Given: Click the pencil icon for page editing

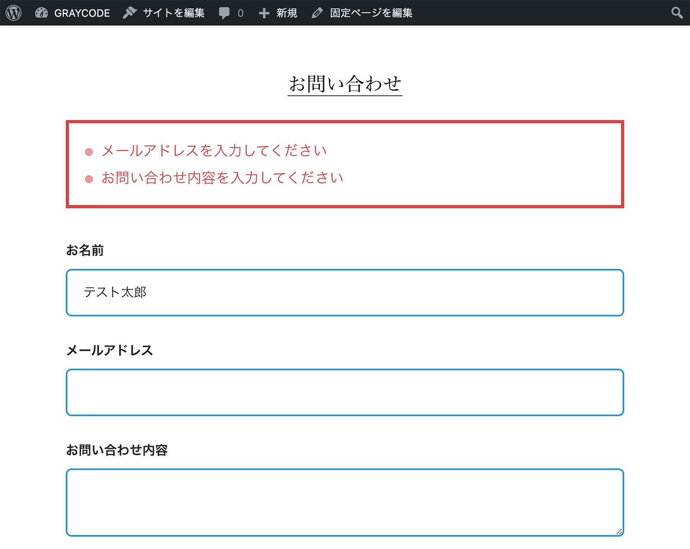Looking at the screenshot, I should (317, 13).
